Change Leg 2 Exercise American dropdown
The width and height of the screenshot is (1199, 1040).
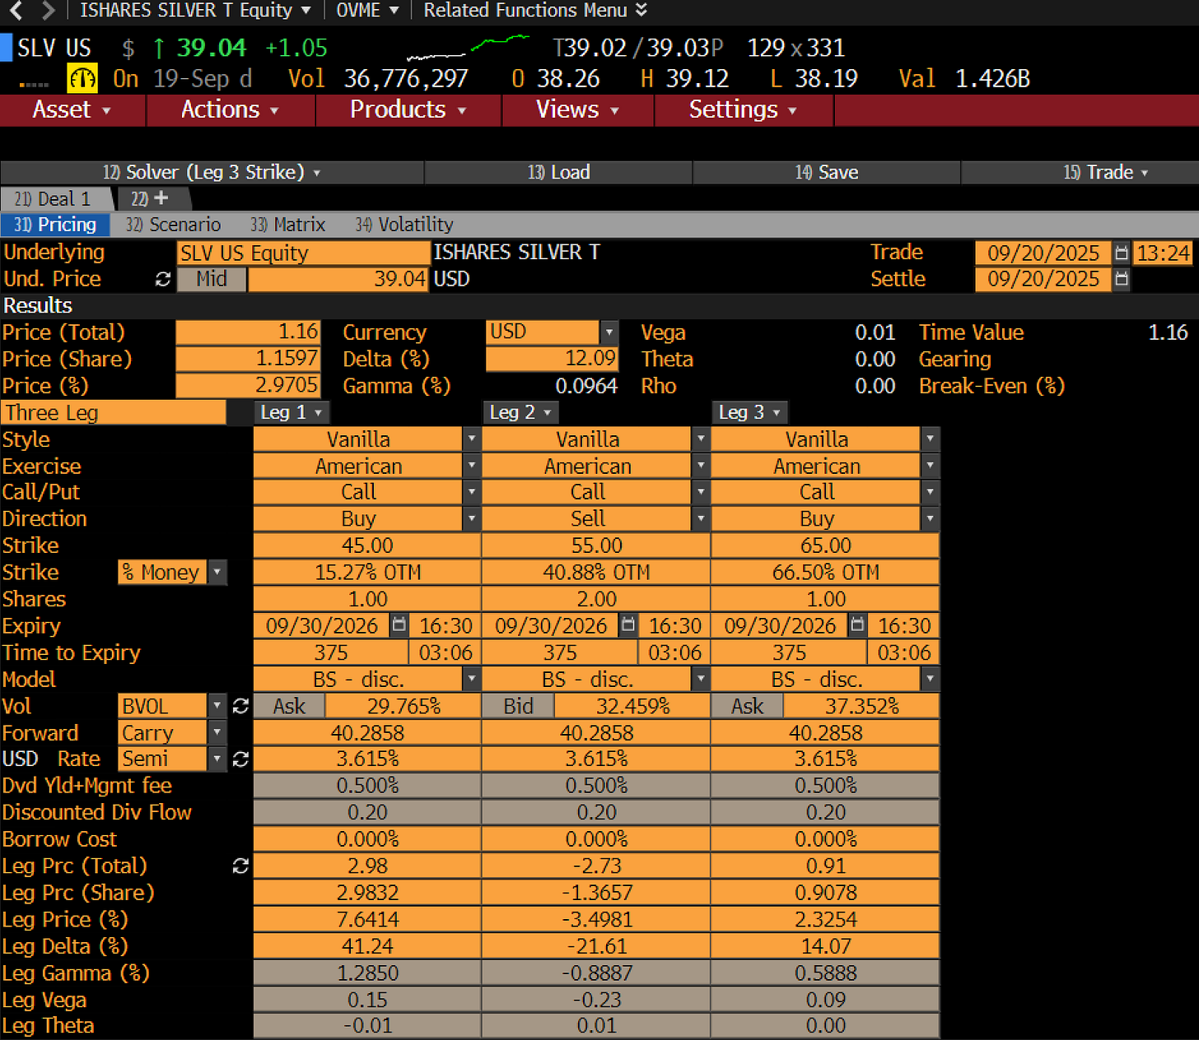pyautogui.click(x=701, y=466)
